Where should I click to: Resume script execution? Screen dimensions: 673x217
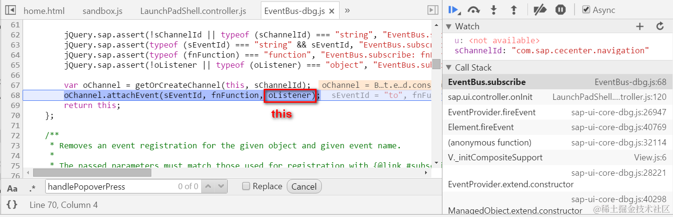(453, 10)
